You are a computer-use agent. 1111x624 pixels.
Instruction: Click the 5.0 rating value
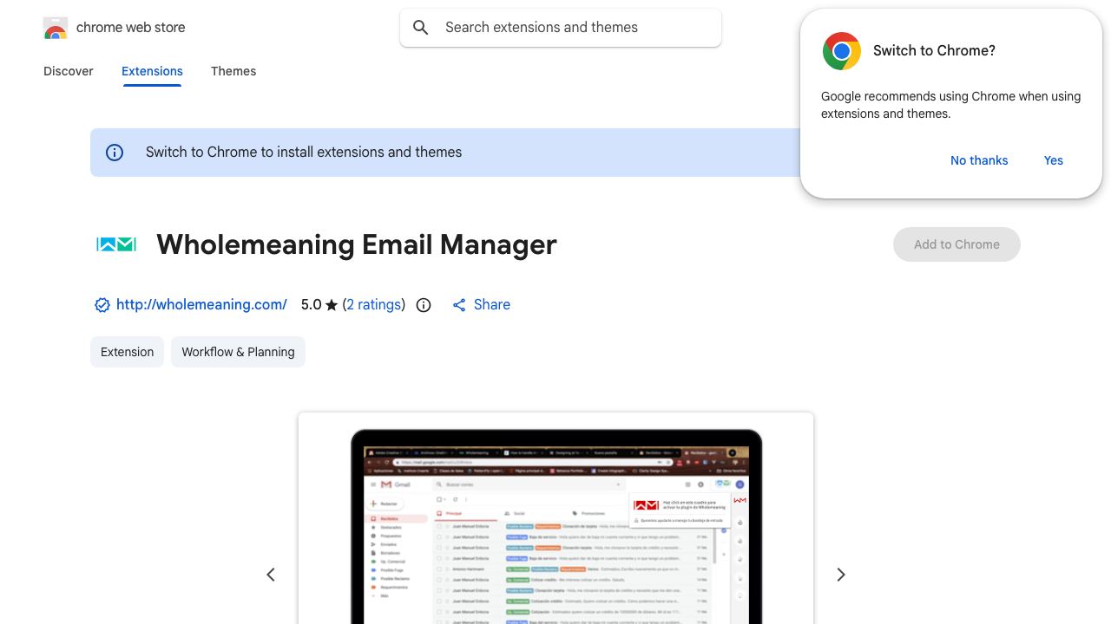pyautogui.click(x=311, y=305)
